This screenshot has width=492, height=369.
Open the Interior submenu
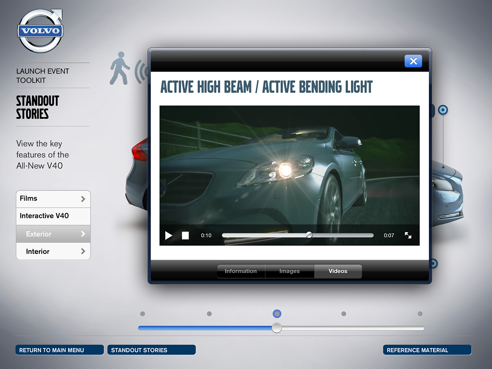(53, 251)
